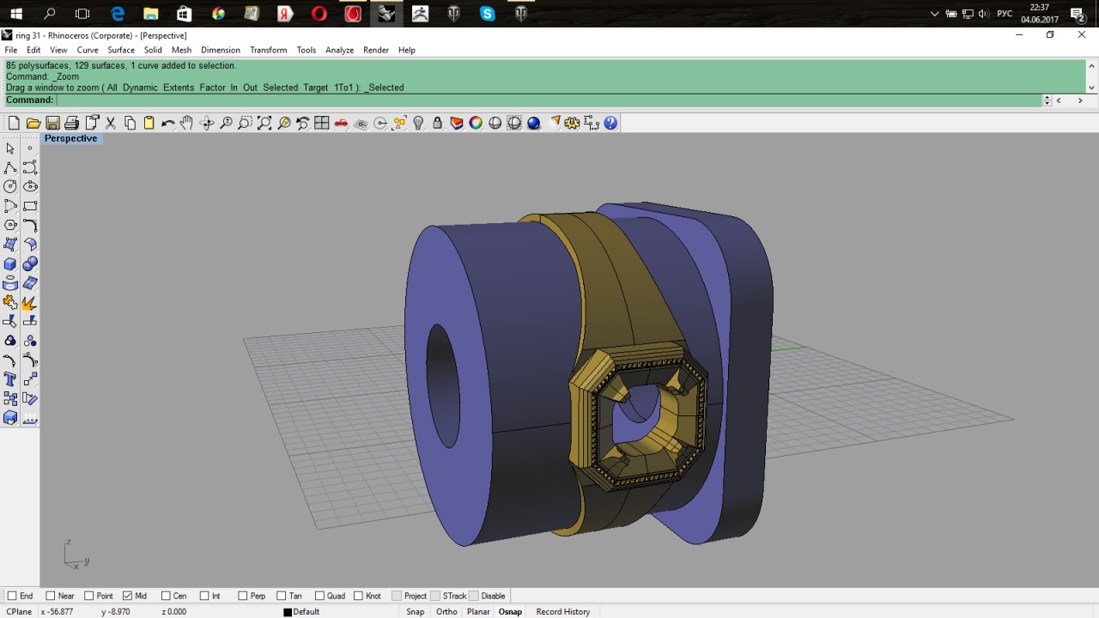The height and width of the screenshot is (618, 1099).
Task: Click the black Default layer swatch
Action: tap(288, 612)
